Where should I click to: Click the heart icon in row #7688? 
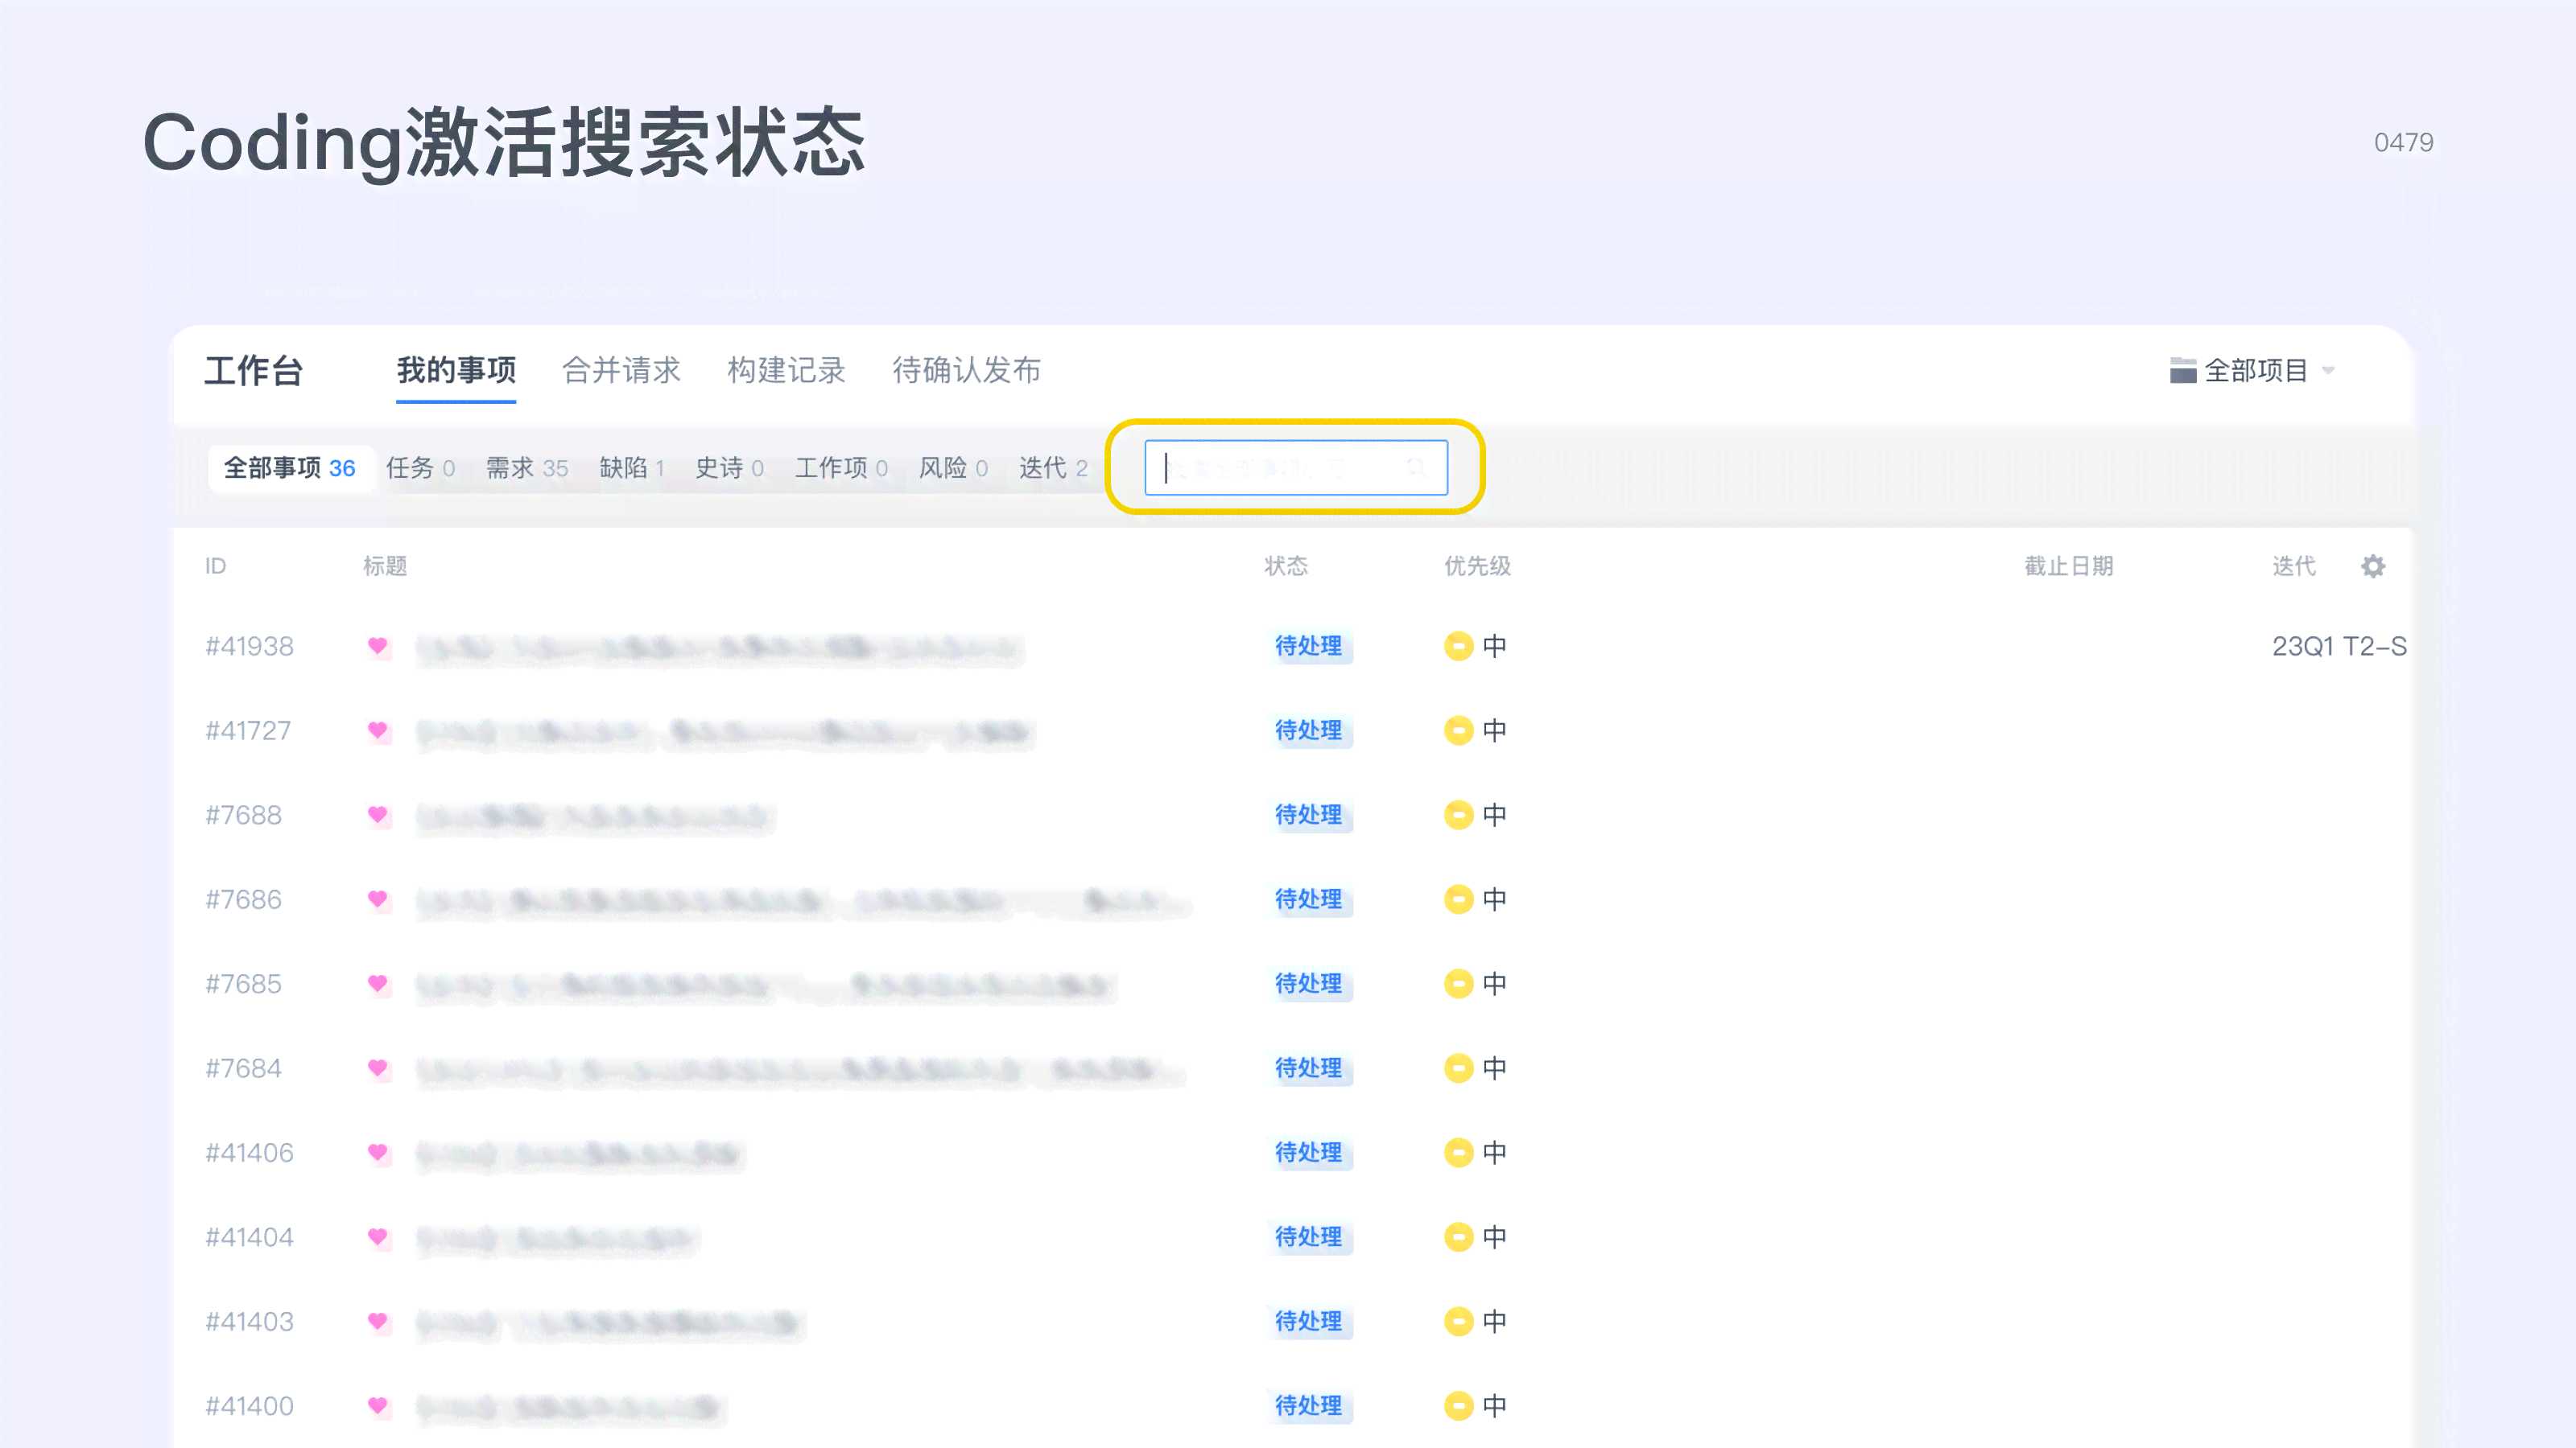click(377, 814)
